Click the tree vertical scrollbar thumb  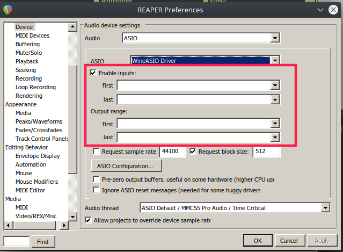[72, 119]
